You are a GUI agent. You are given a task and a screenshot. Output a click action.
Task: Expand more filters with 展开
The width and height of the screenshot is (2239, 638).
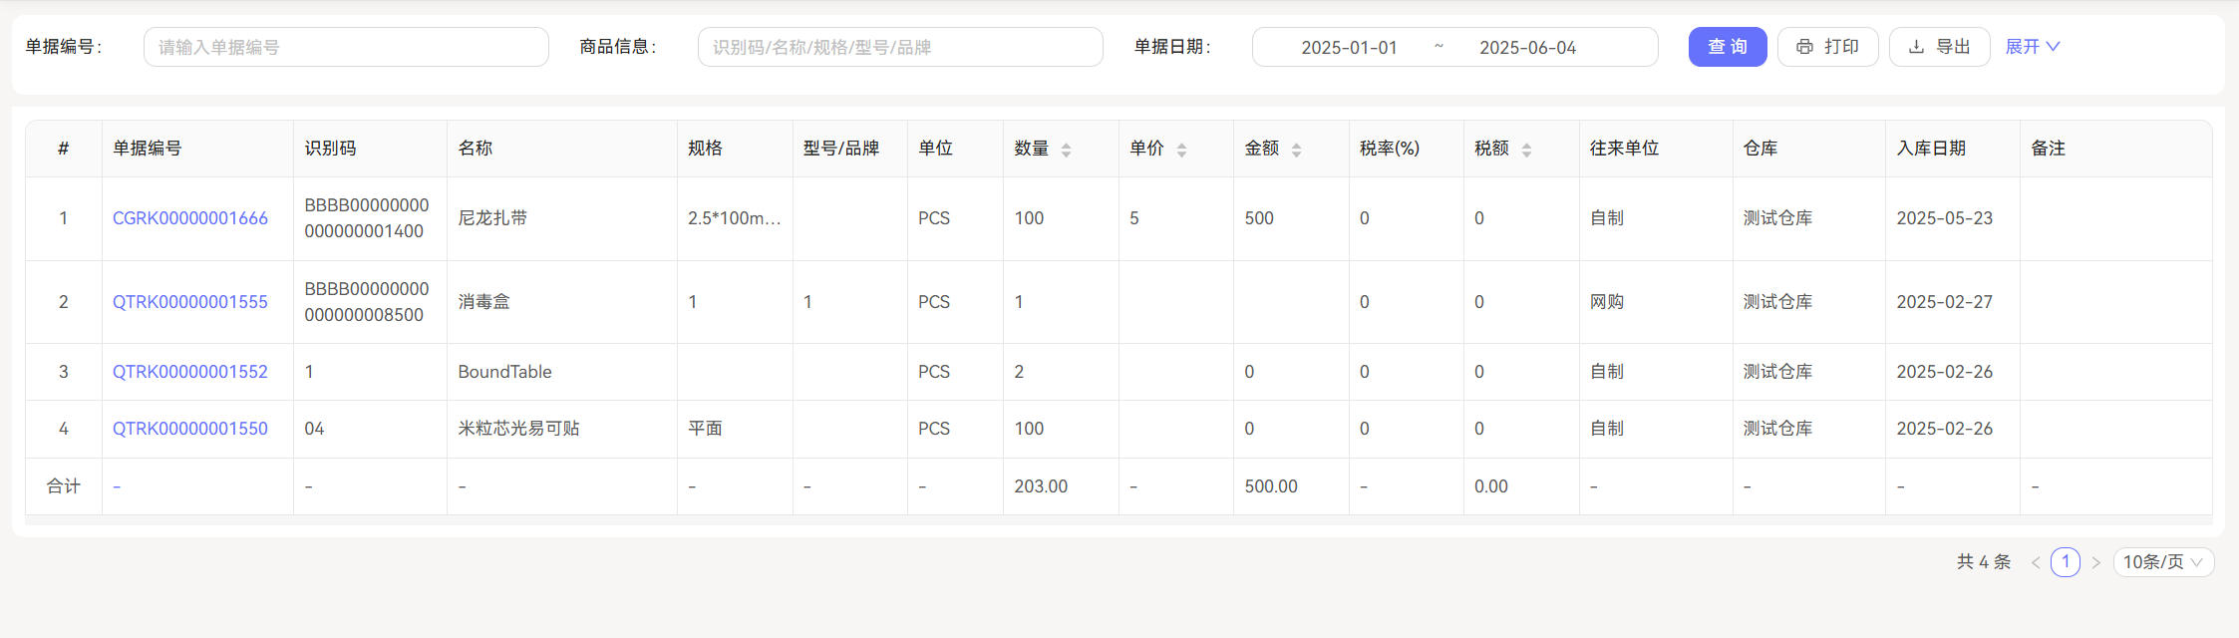(x=2032, y=47)
